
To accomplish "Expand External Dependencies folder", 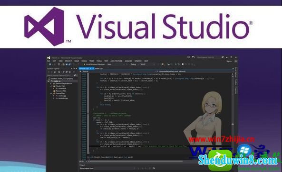I will [x=51, y=84].
